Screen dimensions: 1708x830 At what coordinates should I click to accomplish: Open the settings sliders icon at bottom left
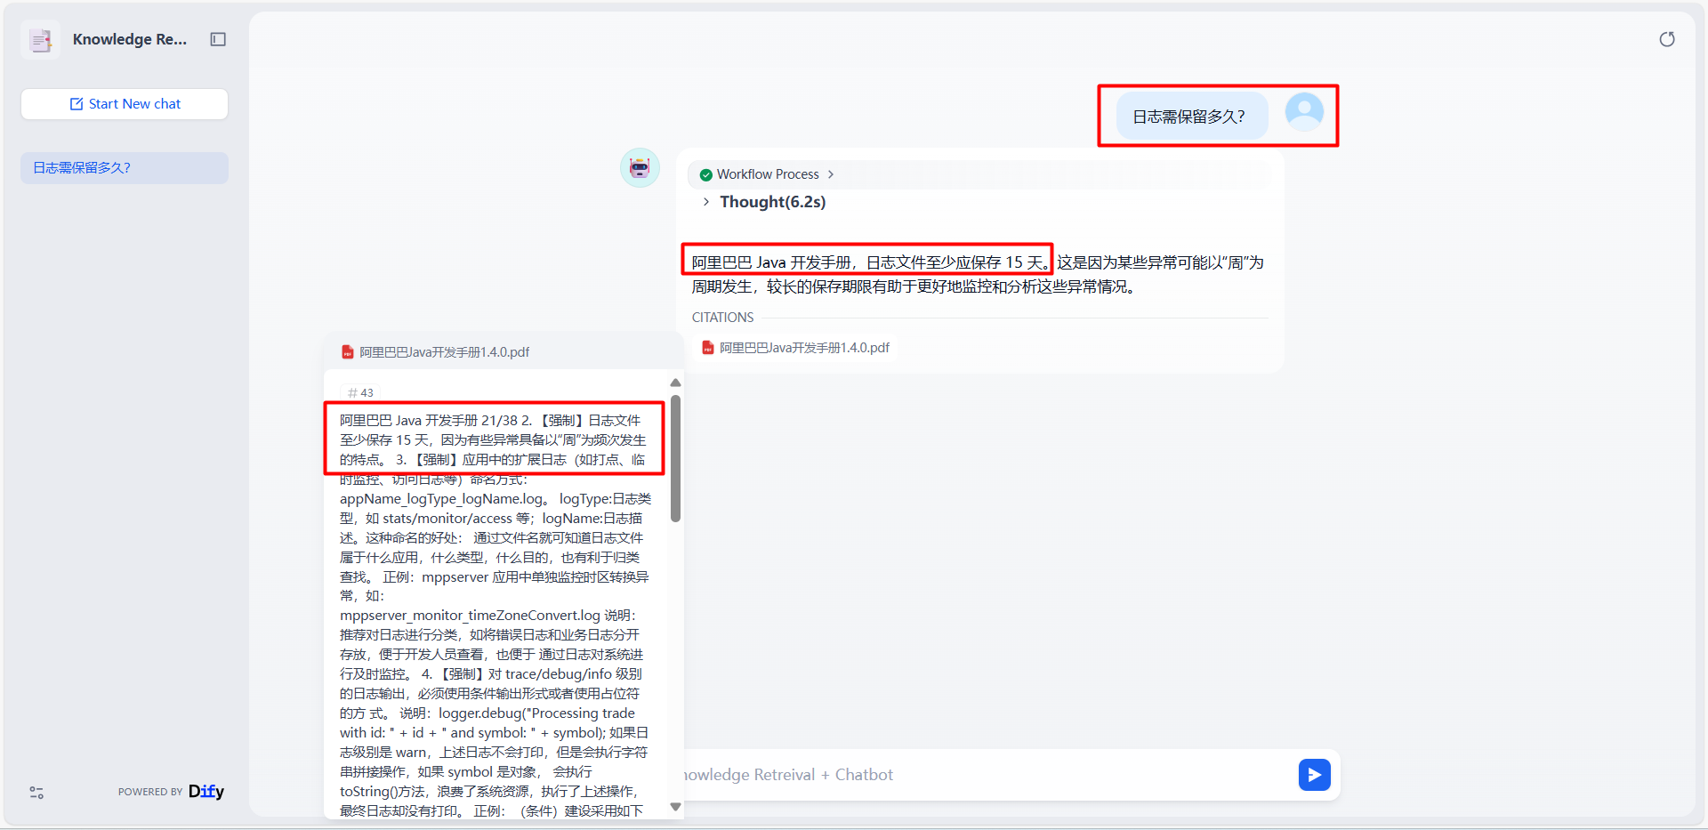[36, 792]
